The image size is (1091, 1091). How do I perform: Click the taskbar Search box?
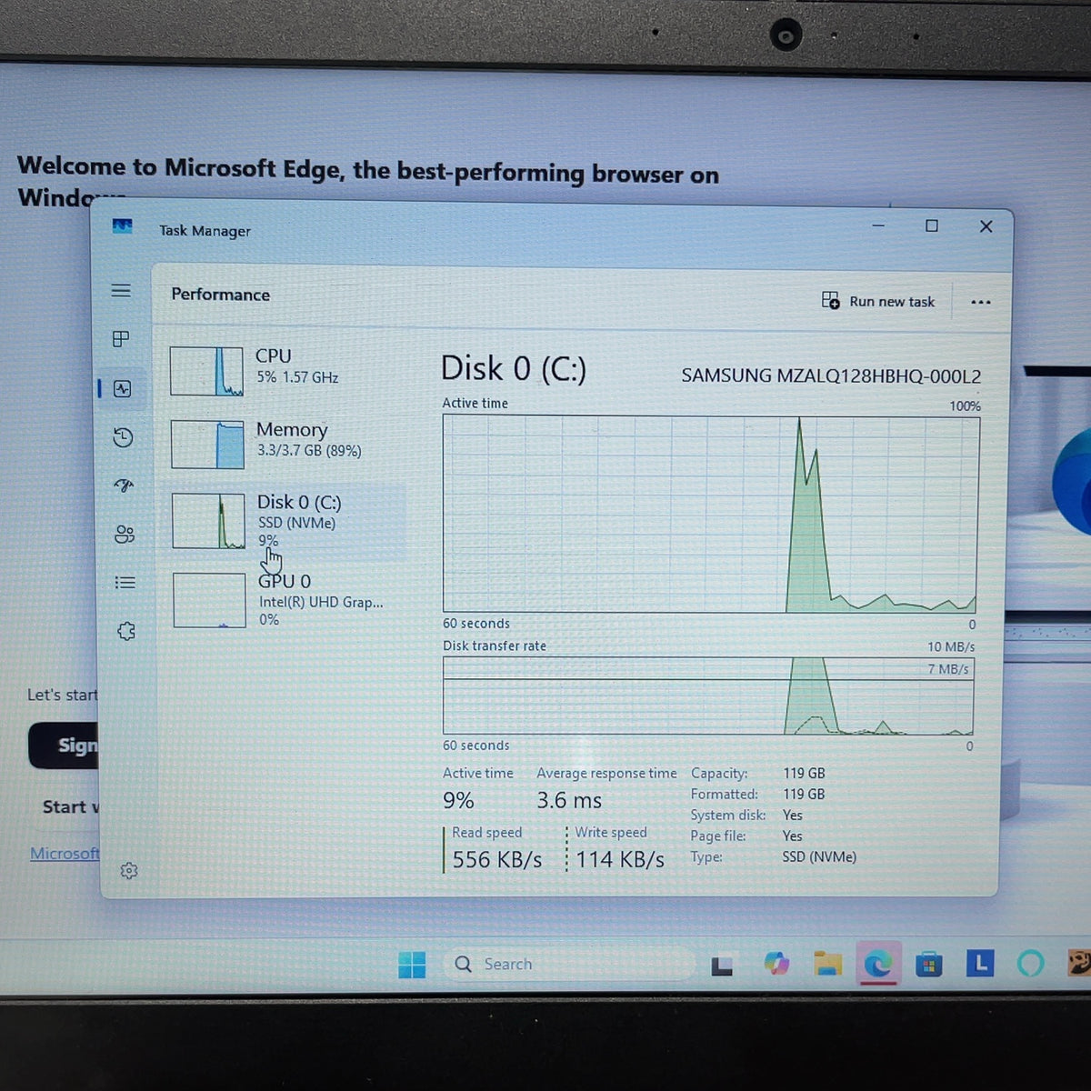pos(570,964)
